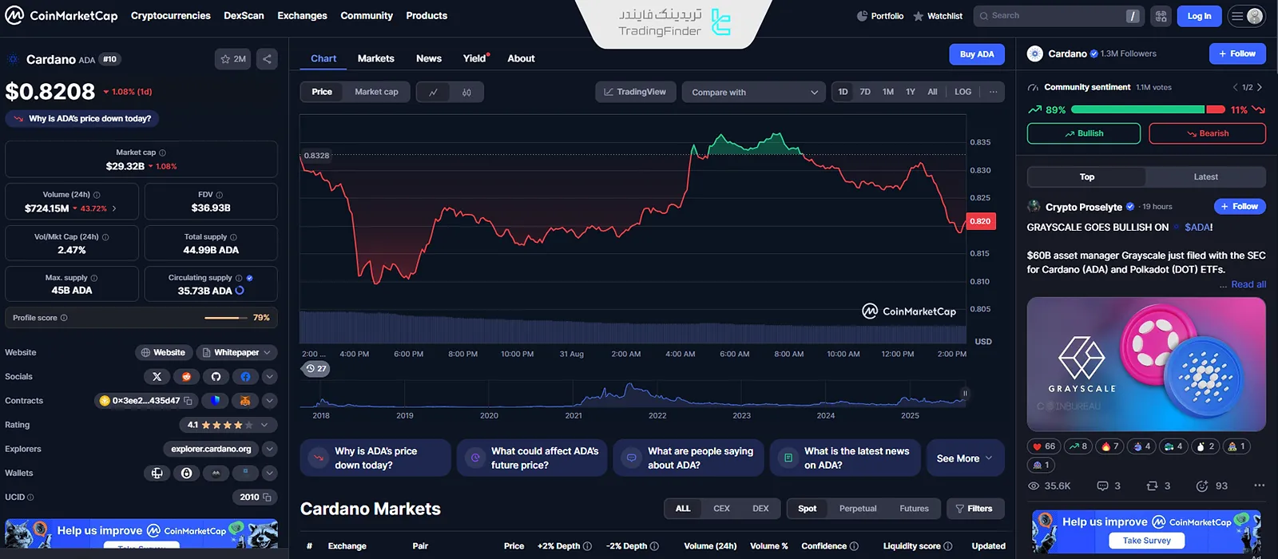Screen dimensions: 1278x559
Task: Add contract to MetaMask via fox icon
Action: 245,401
